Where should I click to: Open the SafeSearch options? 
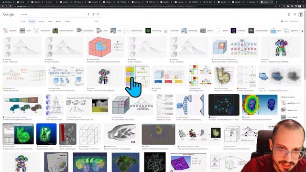295,21
